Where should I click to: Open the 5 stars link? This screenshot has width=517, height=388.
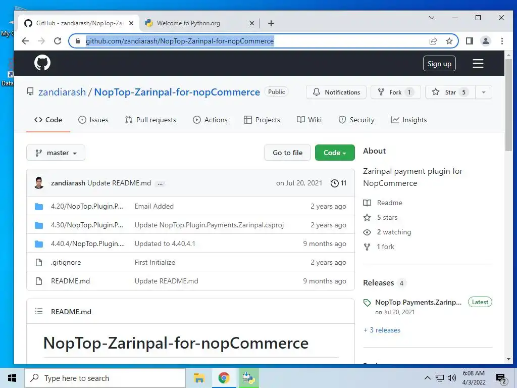tap(380, 217)
